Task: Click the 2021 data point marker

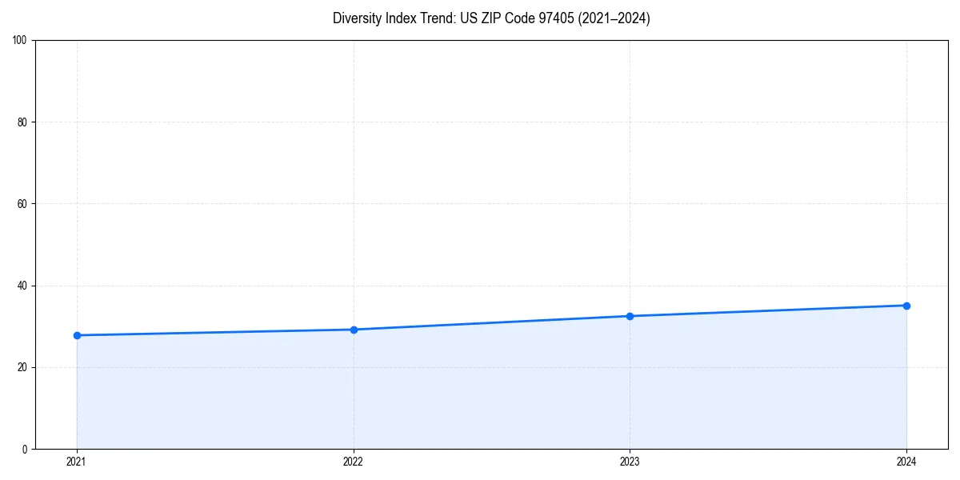Action: pyautogui.click(x=76, y=335)
